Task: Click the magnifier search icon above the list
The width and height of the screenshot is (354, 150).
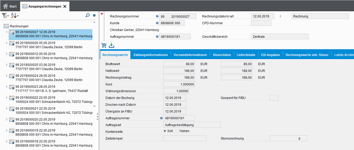Action: click(88, 15)
